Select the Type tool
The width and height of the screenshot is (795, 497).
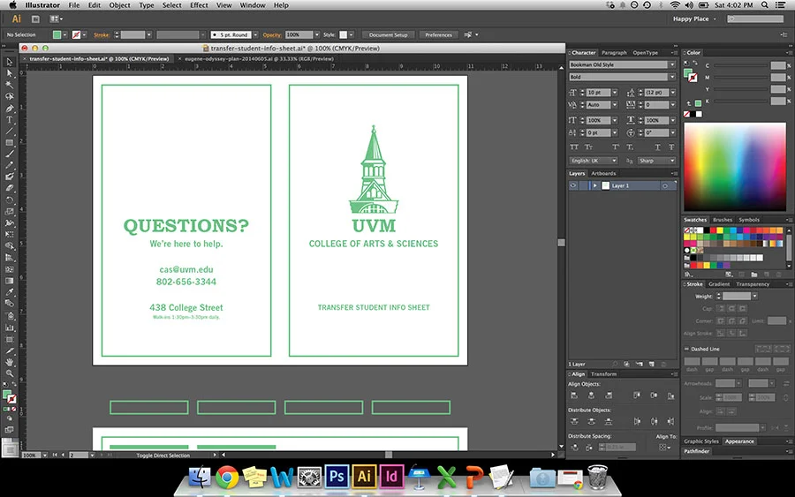[x=9, y=120]
